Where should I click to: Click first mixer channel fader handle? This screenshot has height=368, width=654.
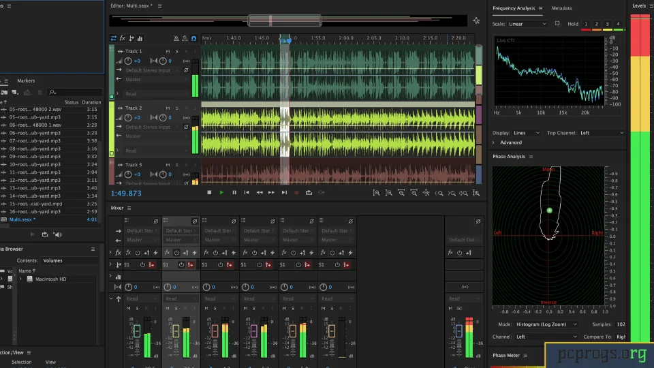pyautogui.click(x=137, y=331)
